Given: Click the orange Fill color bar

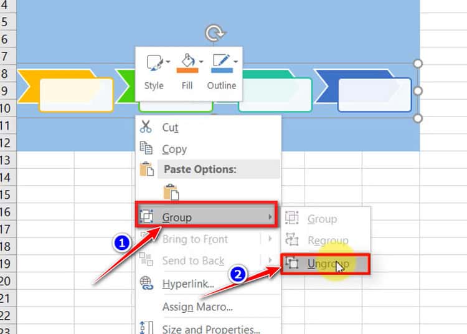Looking at the screenshot, I should coord(187,70).
